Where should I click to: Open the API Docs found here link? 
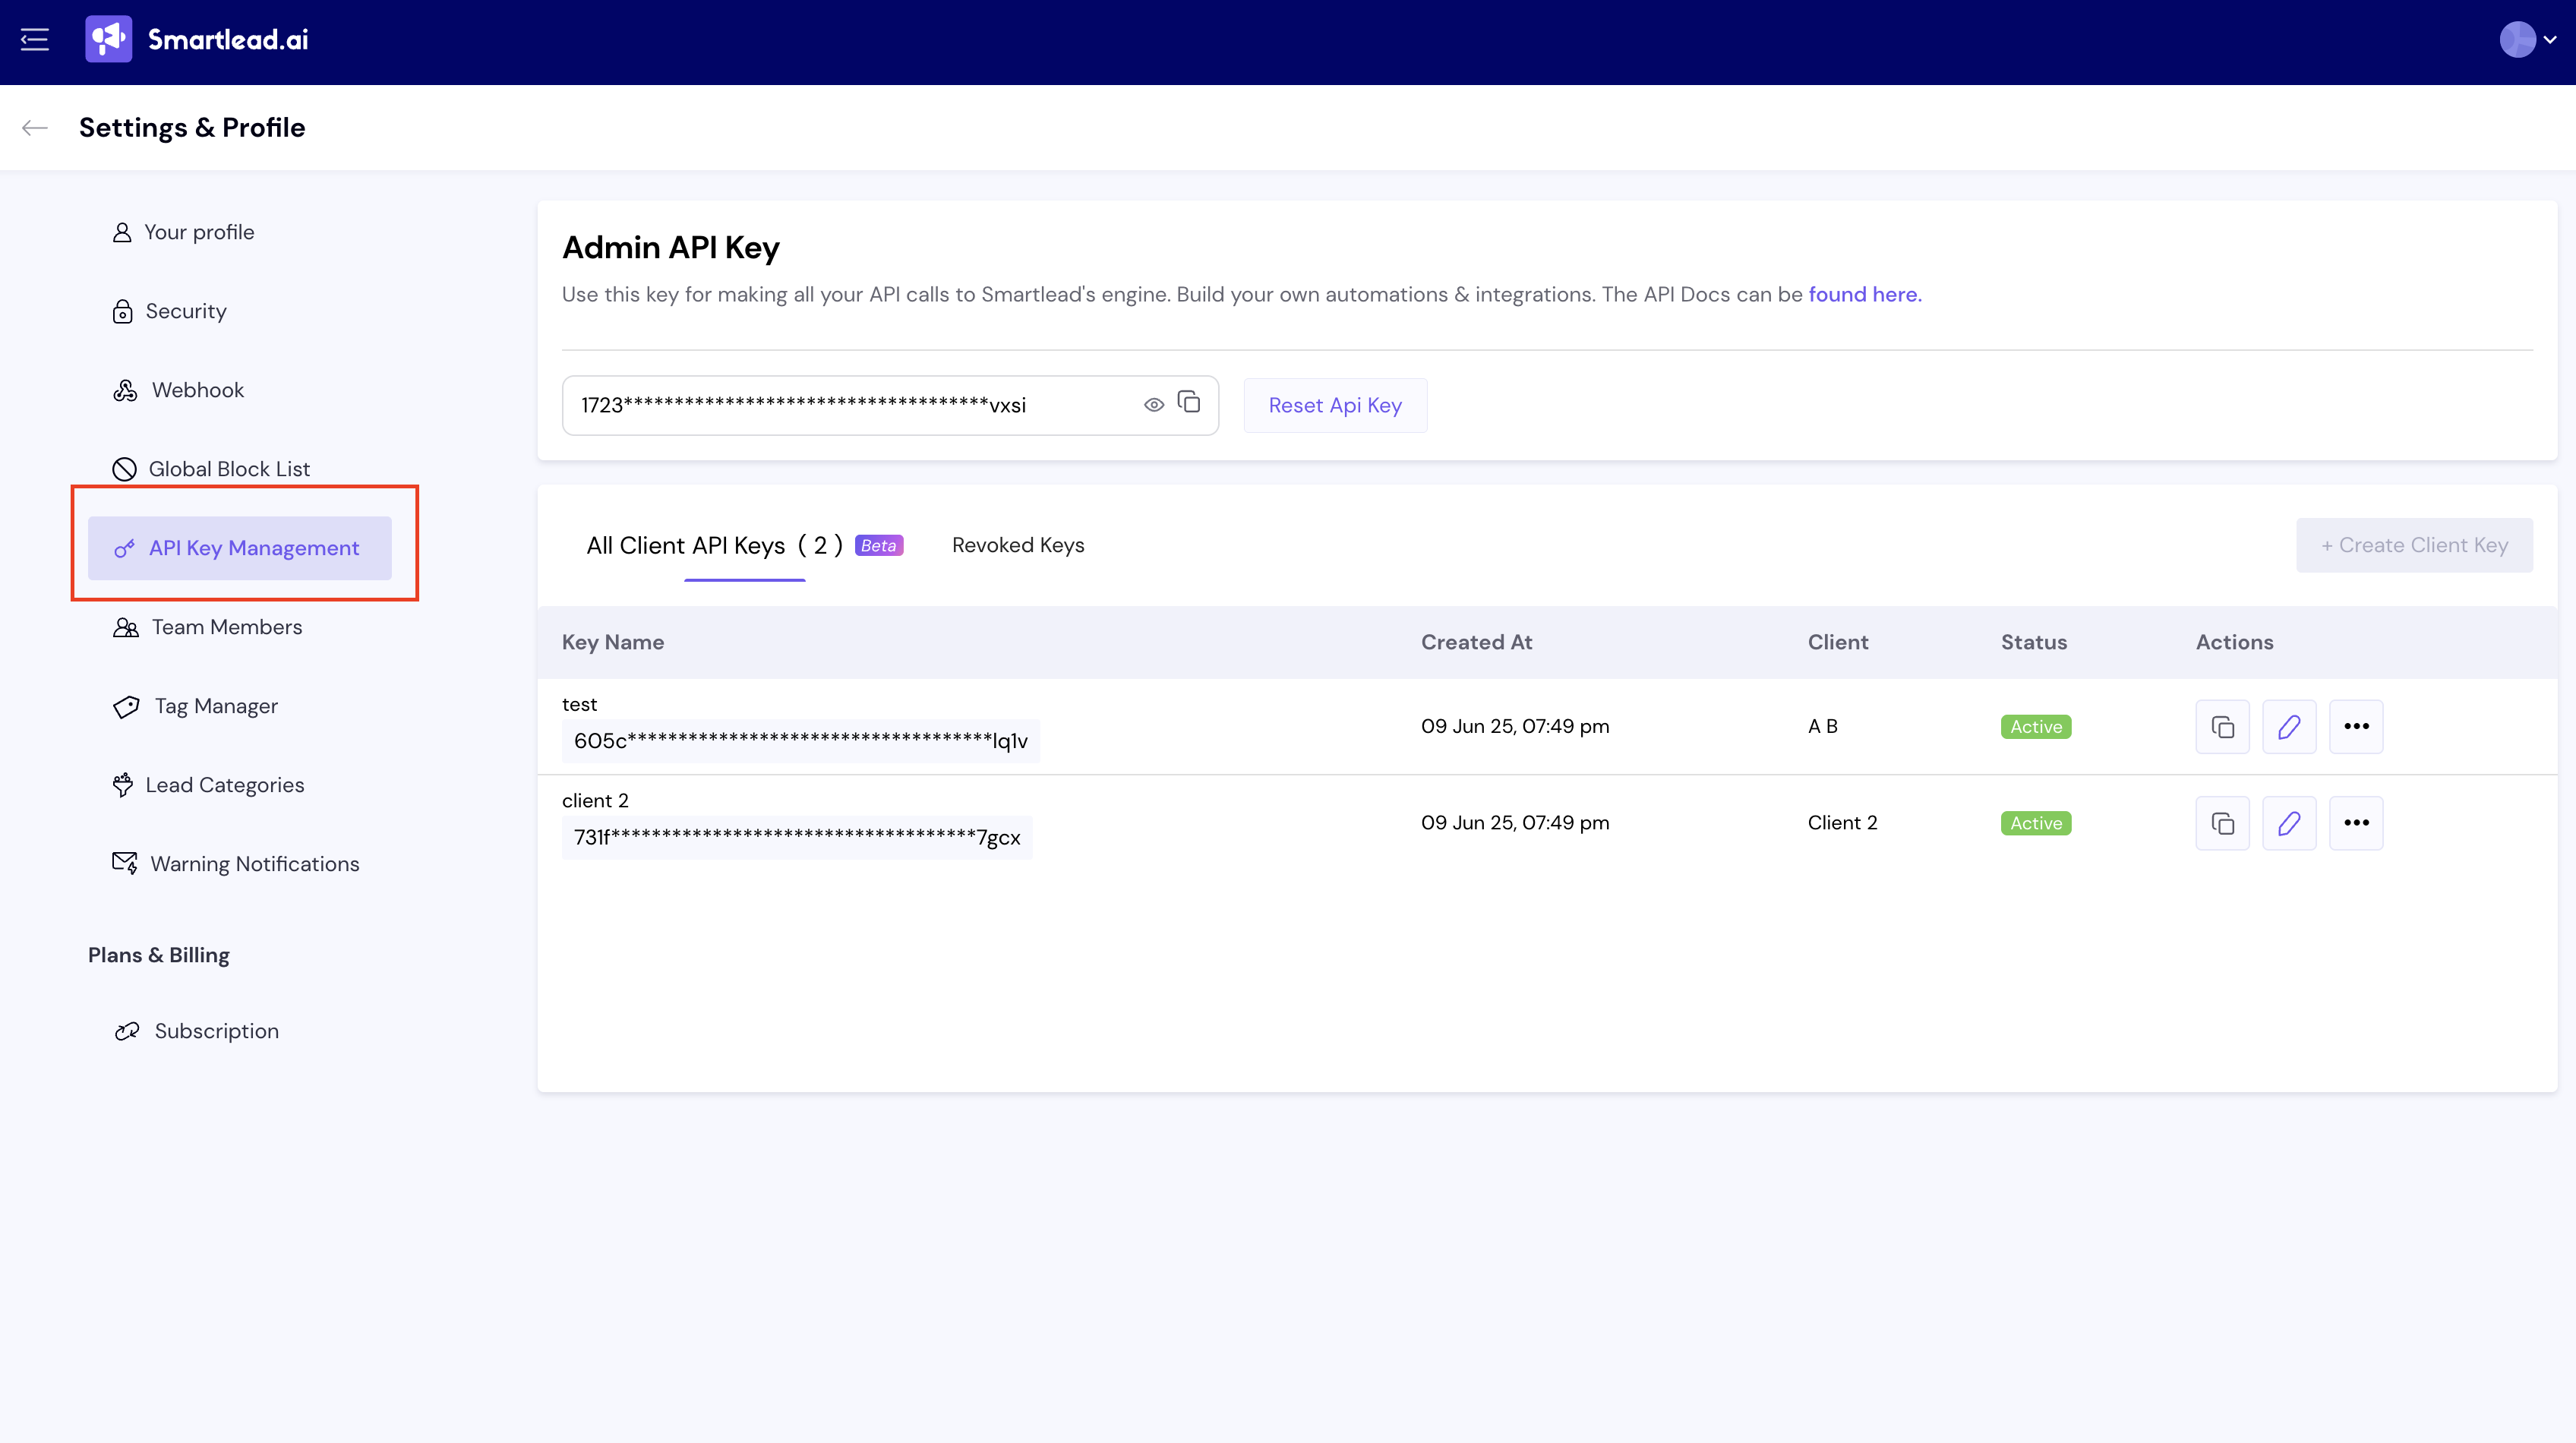(x=1864, y=294)
